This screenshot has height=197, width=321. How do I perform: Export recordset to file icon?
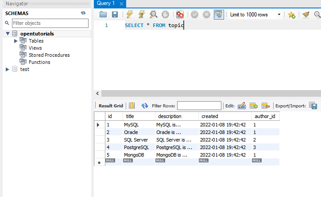pos(313,106)
